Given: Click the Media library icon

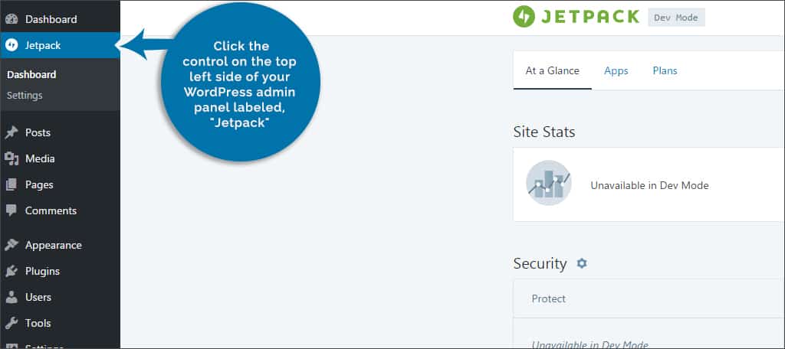Looking at the screenshot, I should click(x=11, y=158).
